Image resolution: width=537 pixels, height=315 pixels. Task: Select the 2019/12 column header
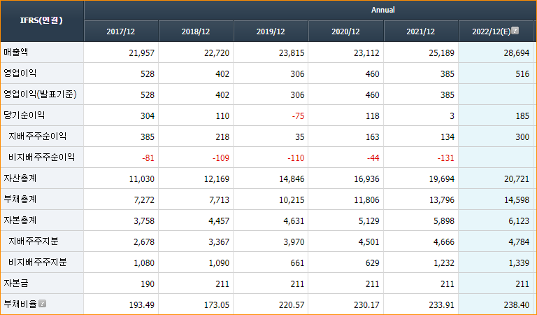click(x=271, y=31)
